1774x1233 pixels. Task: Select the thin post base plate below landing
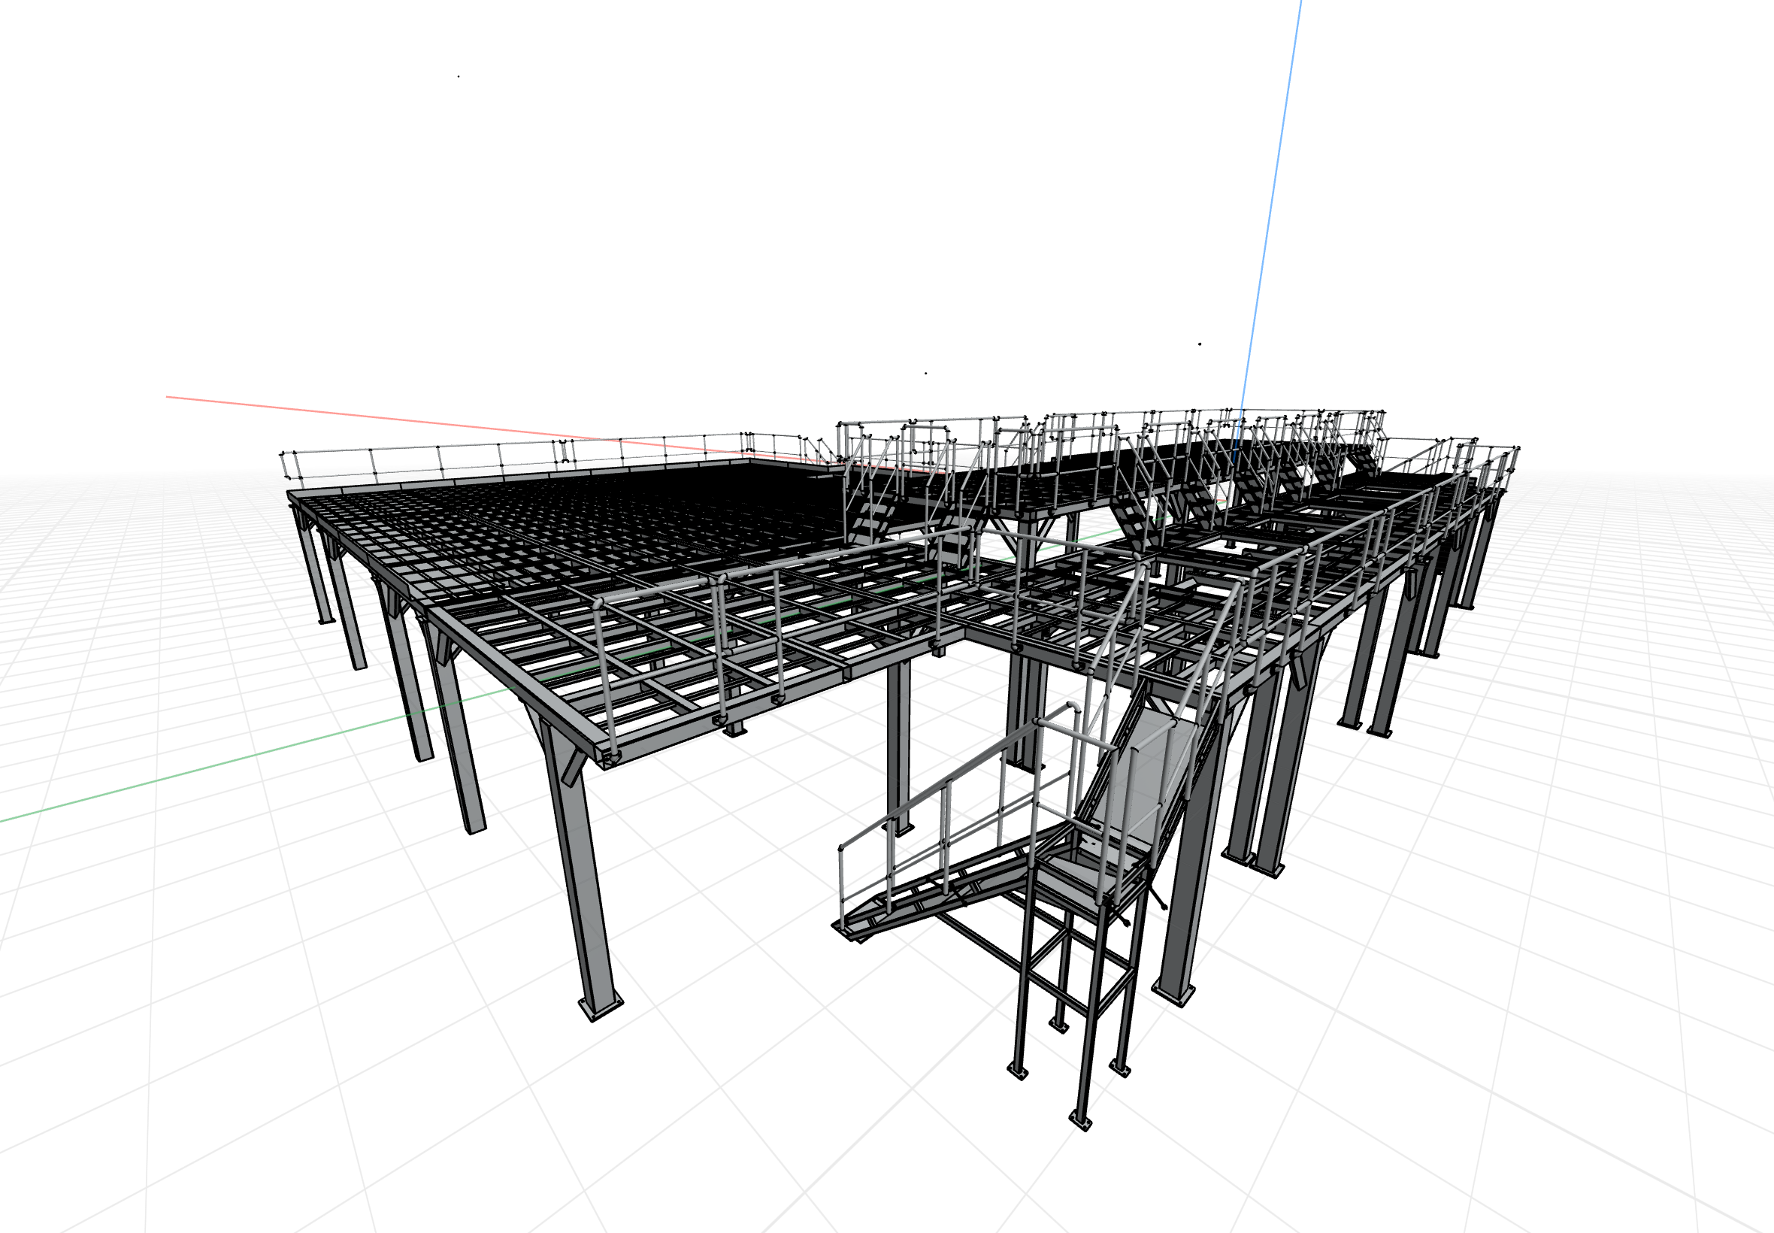1079,1122
